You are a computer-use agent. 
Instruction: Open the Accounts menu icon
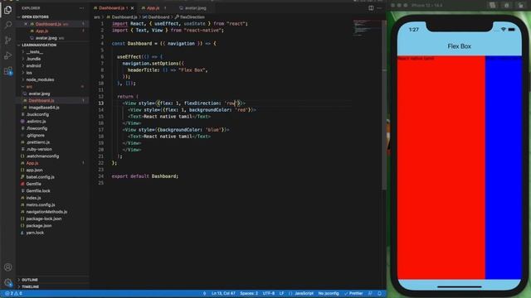click(7, 267)
